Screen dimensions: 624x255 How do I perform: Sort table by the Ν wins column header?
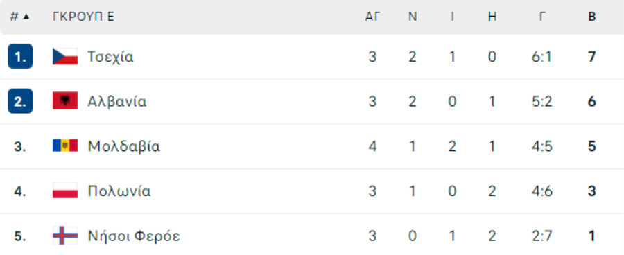click(413, 17)
